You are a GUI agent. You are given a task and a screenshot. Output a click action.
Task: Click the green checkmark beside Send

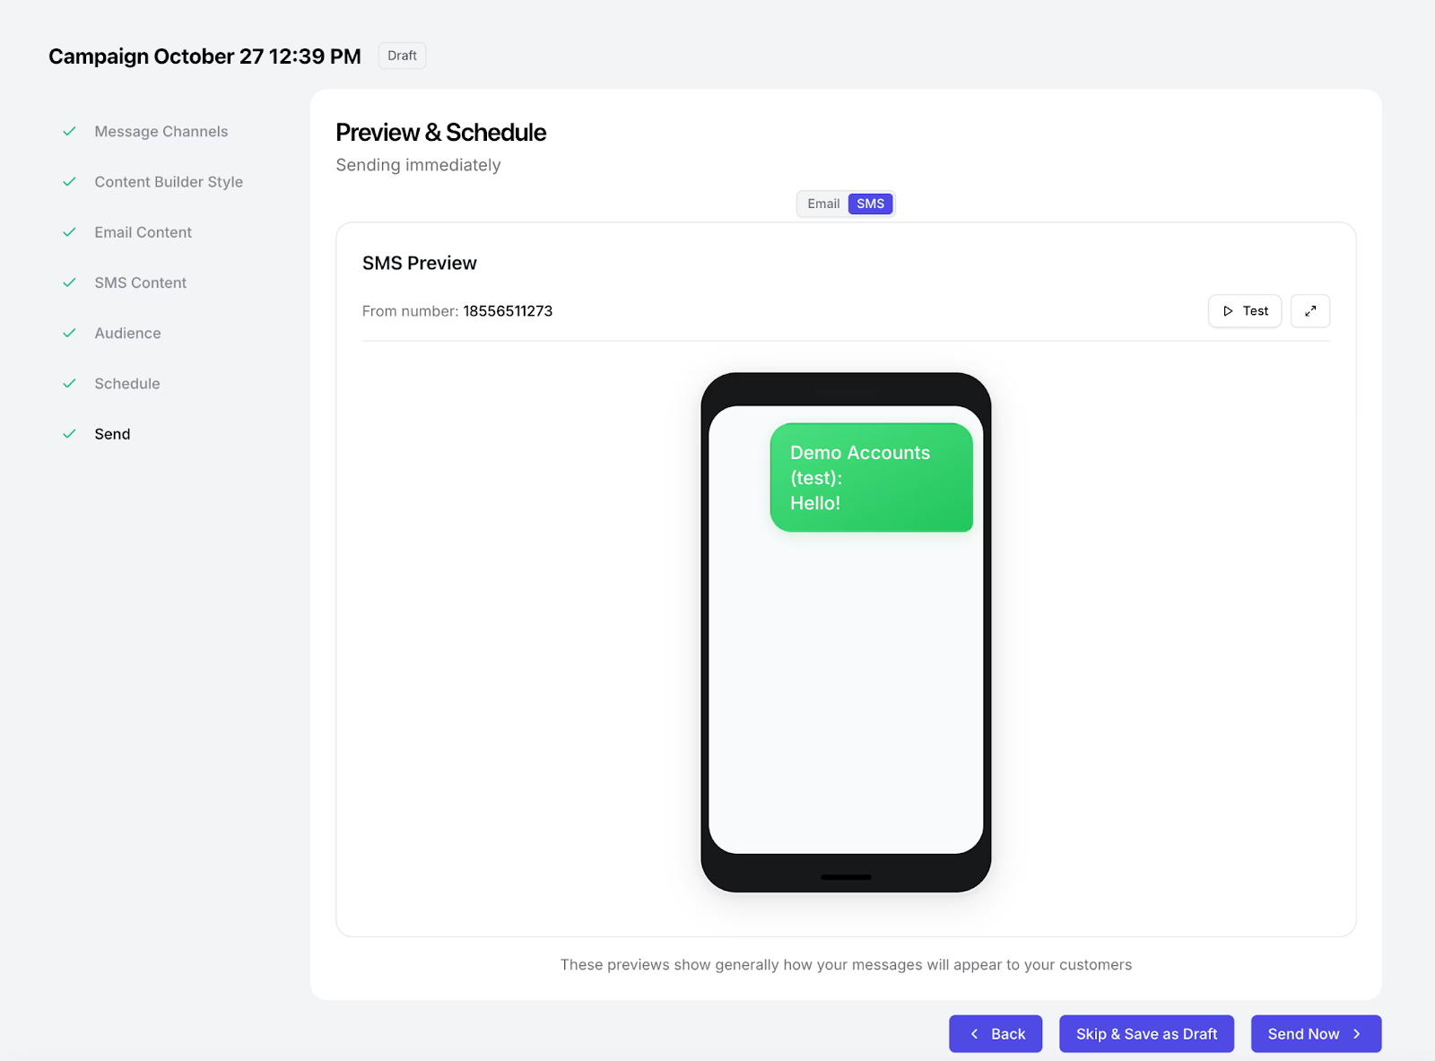coord(70,433)
